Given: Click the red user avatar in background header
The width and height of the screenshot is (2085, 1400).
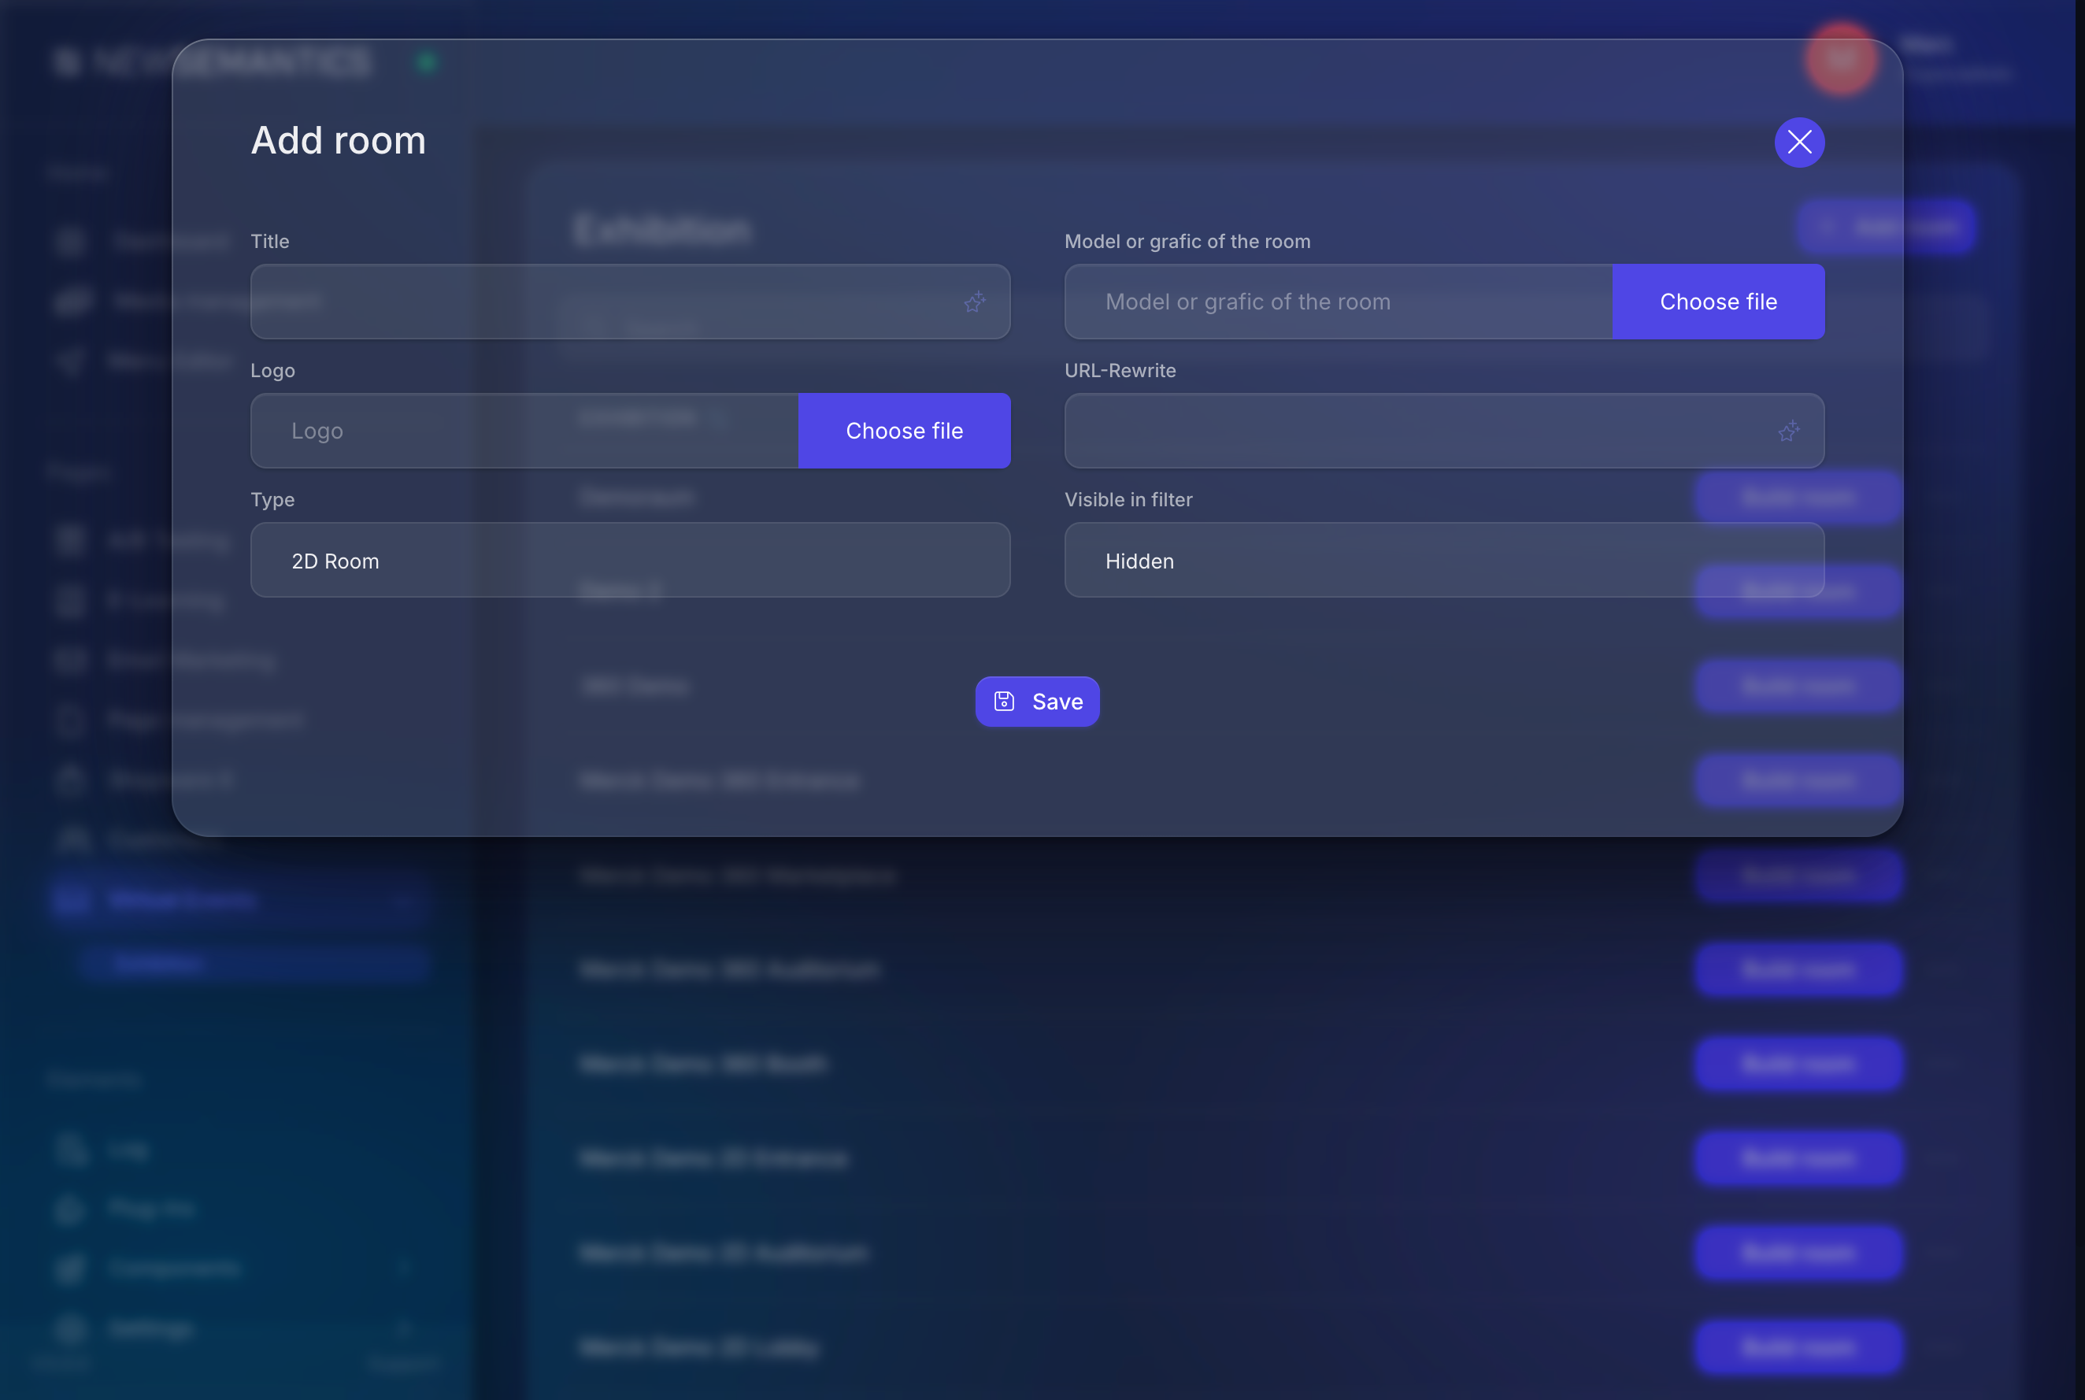Looking at the screenshot, I should point(1840,59).
